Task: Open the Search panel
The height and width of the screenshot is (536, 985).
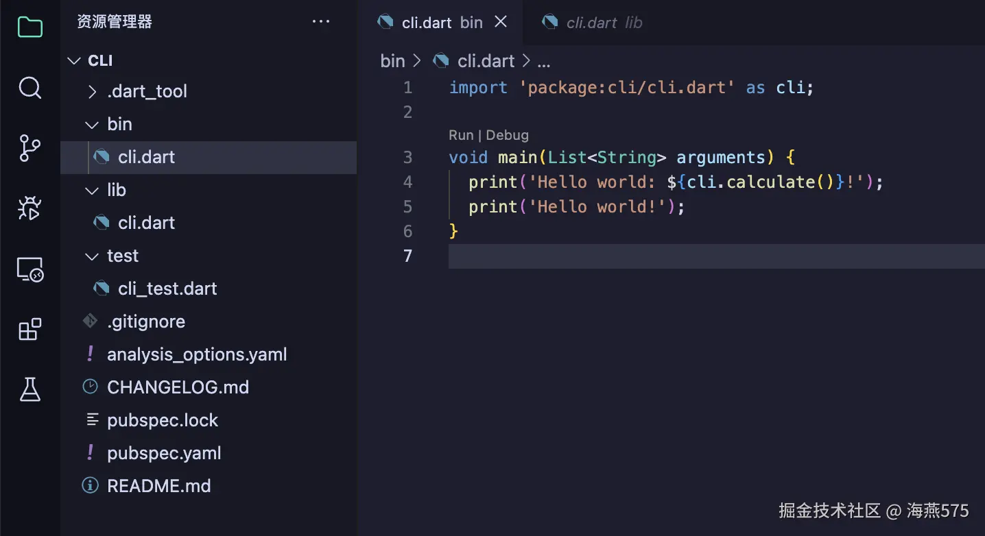Action: (29, 88)
